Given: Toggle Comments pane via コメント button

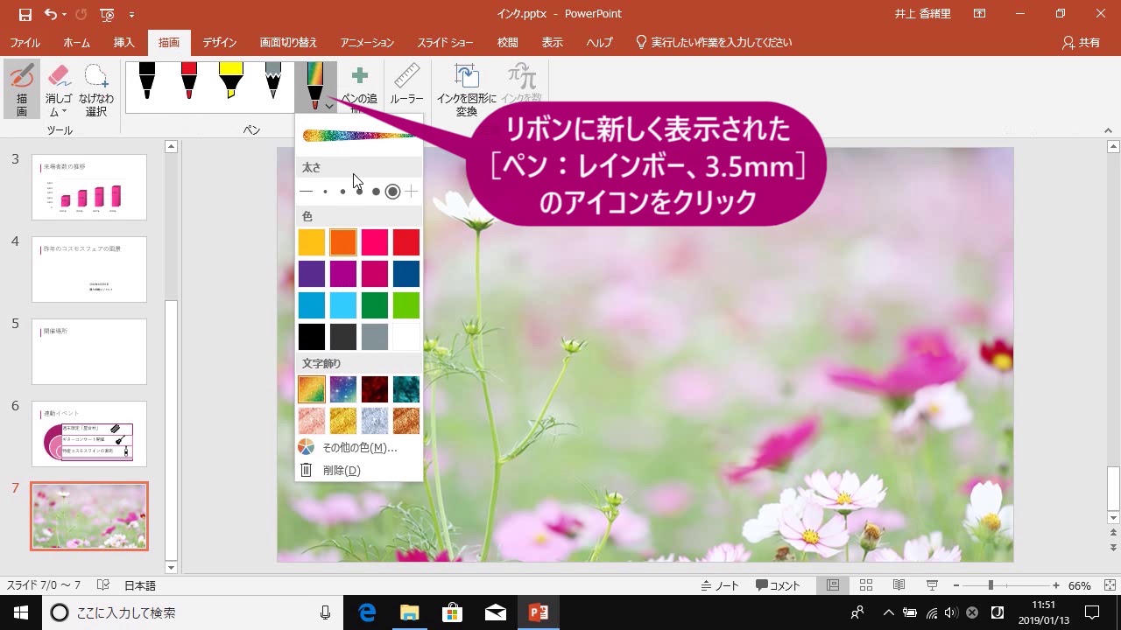Looking at the screenshot, I should 778,584.
